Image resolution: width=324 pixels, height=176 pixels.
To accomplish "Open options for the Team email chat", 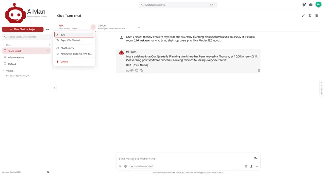I will pyautogui.click(x=47, y=51).
